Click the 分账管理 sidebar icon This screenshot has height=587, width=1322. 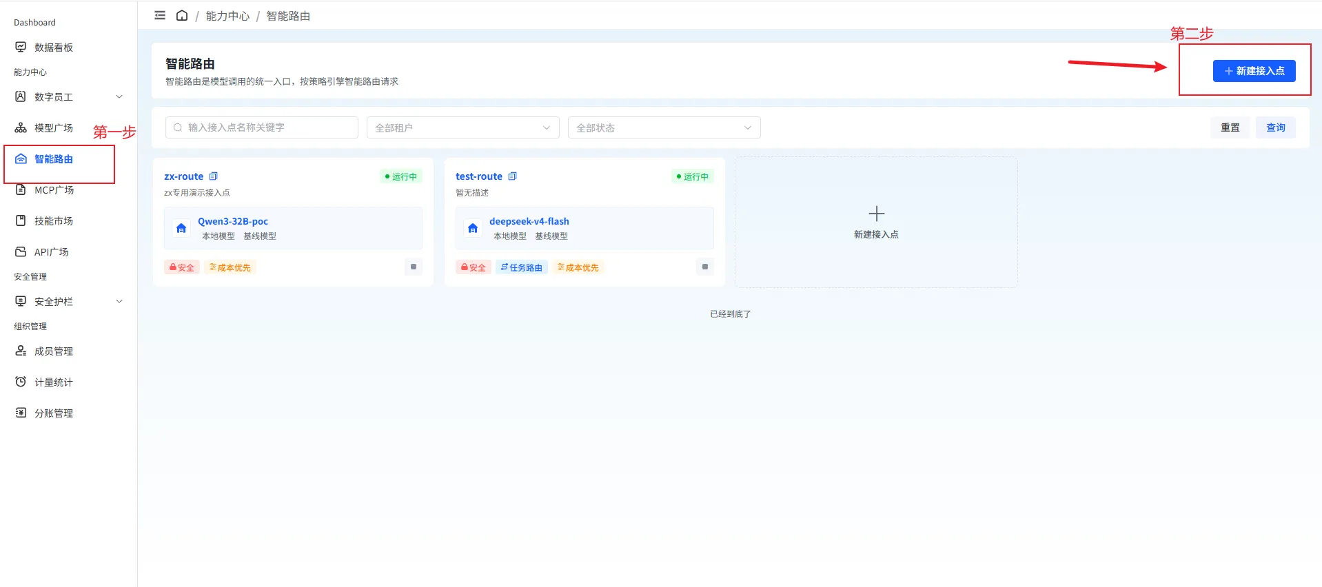tap(21, 413)
